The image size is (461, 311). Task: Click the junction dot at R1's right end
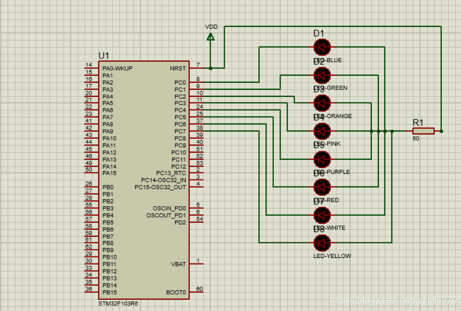click(441, 131)
